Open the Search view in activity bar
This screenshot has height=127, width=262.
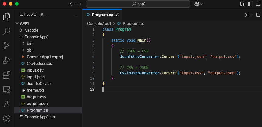click(7, 31)
